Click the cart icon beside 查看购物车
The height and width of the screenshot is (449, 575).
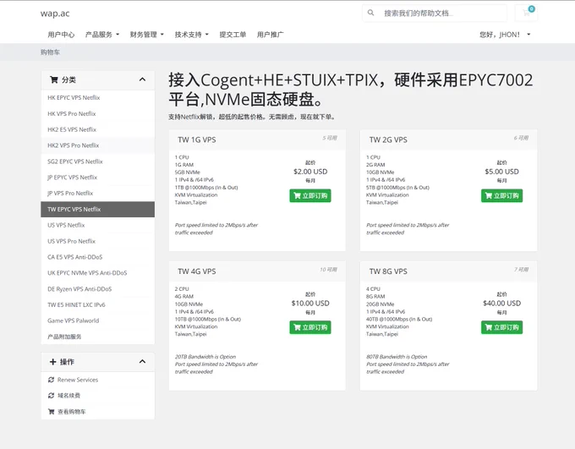pos(52,412)
